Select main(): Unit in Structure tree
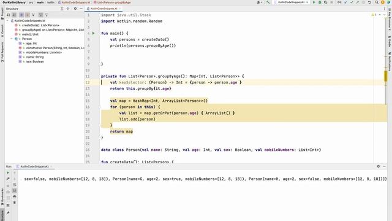392x221 pixels. (30, 34)
